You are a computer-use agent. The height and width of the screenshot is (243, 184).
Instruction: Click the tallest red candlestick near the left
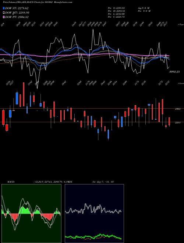coord(24,94)
